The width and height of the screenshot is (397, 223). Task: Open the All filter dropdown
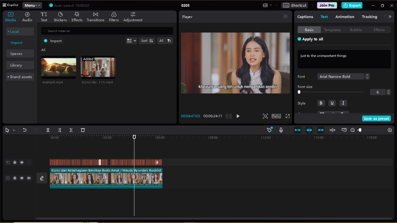[x=165, y=41]
